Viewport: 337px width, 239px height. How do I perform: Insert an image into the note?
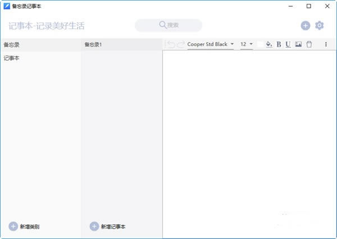298,44
